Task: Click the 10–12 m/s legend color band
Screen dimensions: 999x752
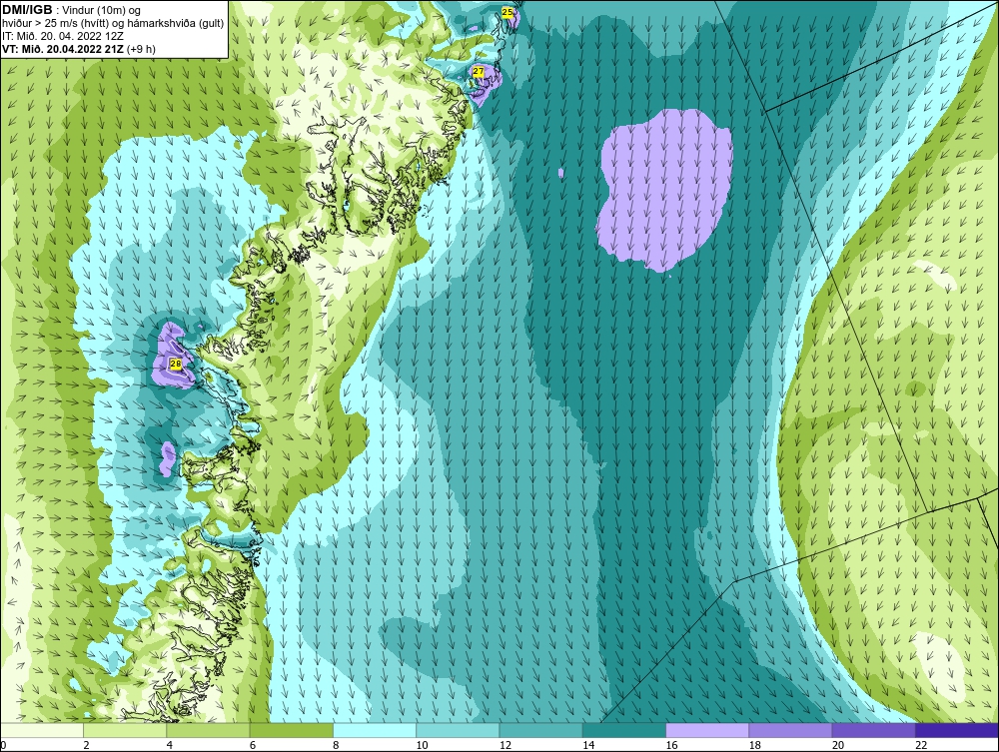Action: [x=458, y=730]
